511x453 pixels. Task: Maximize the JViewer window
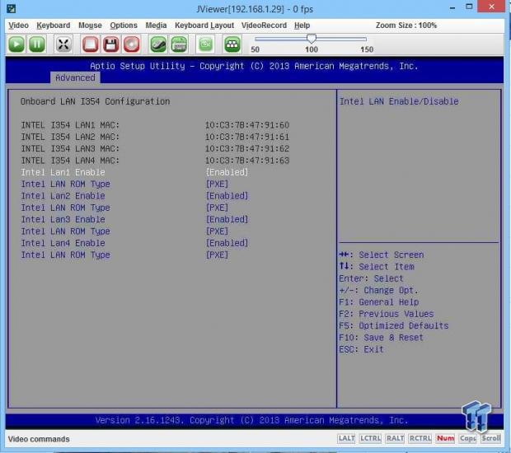click(x=469, y=7)
